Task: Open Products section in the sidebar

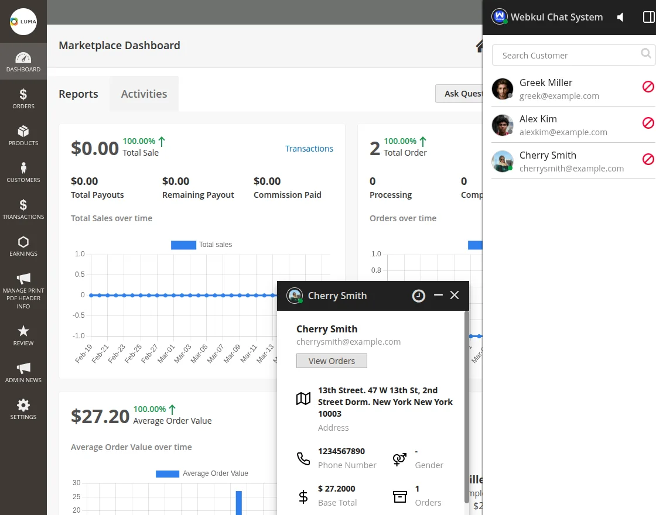Action: tap(23, 136)
